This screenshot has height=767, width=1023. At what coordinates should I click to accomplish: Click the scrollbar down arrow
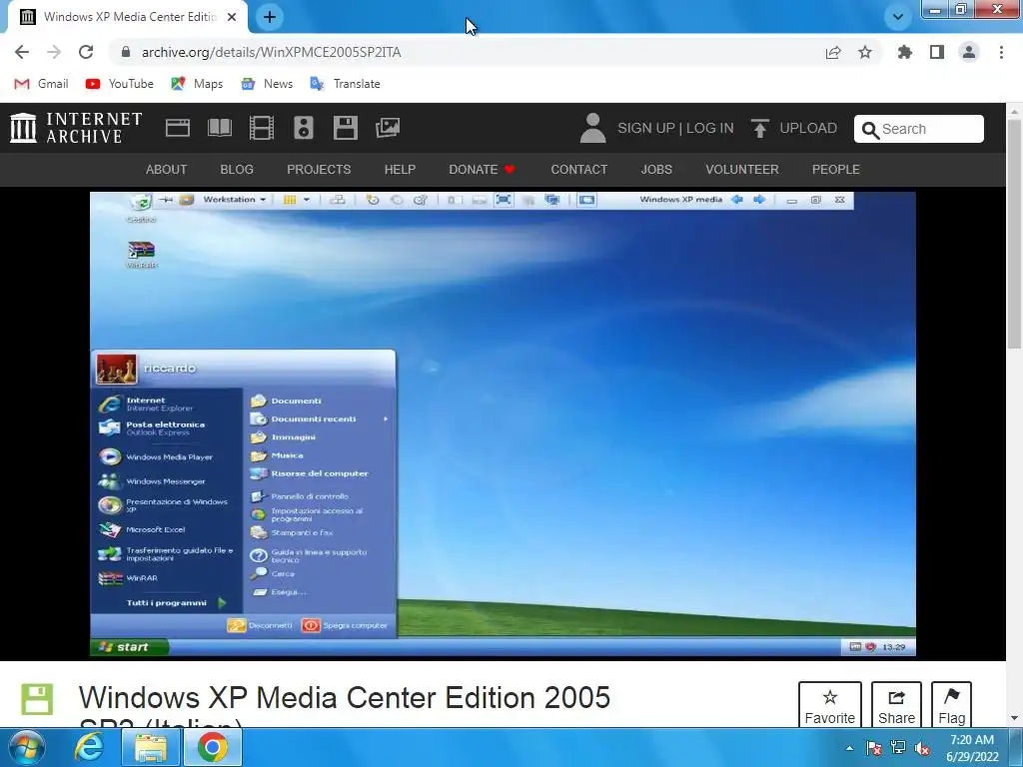[x=1015, y=718]
